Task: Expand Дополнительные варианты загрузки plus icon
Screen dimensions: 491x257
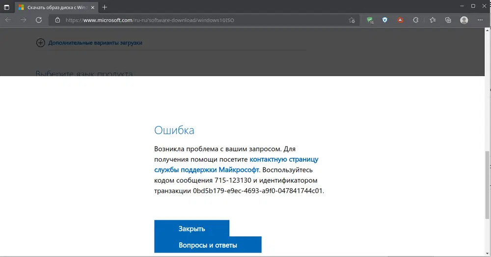Action: click(40, 43)
